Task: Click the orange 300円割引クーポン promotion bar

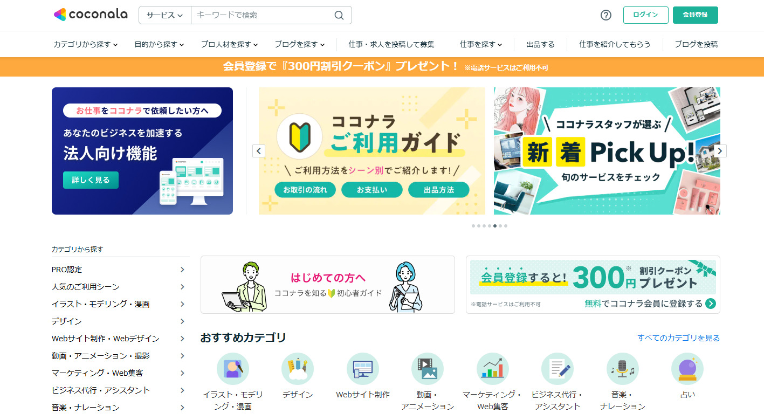Action: [x=382, y=67]
